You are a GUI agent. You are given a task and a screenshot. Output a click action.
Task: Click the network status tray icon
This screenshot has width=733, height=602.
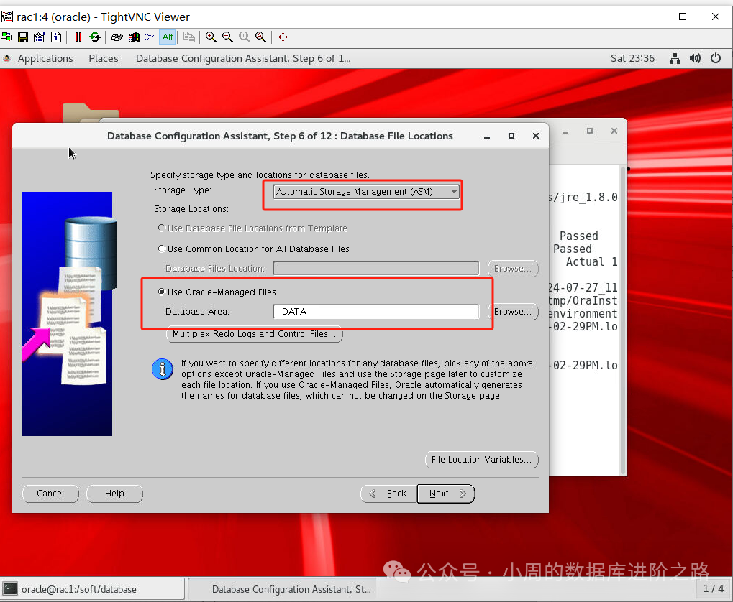[675, 58]
